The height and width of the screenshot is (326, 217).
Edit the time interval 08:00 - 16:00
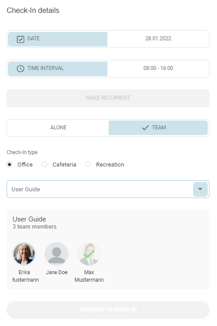158,68
